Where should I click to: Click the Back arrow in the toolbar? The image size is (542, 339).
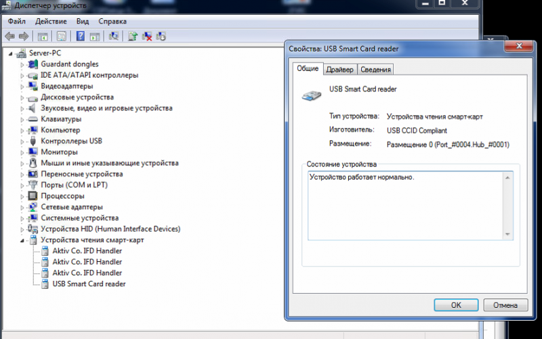tap(9, 36)
